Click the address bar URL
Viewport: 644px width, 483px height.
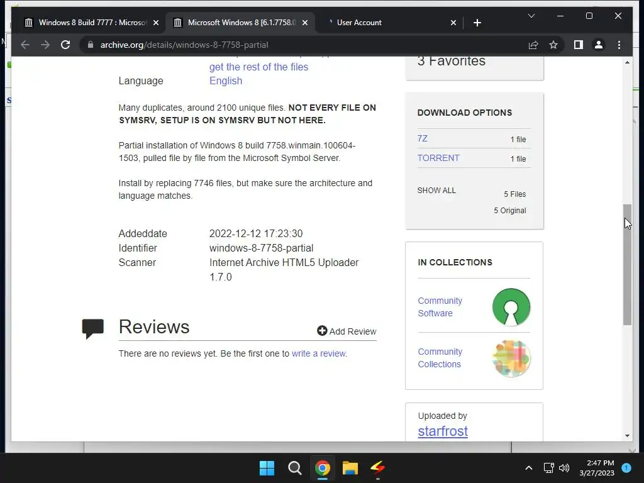184,45
